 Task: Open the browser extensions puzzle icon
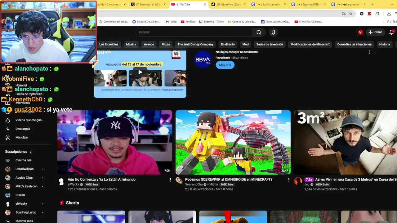[x=377, y=14]
